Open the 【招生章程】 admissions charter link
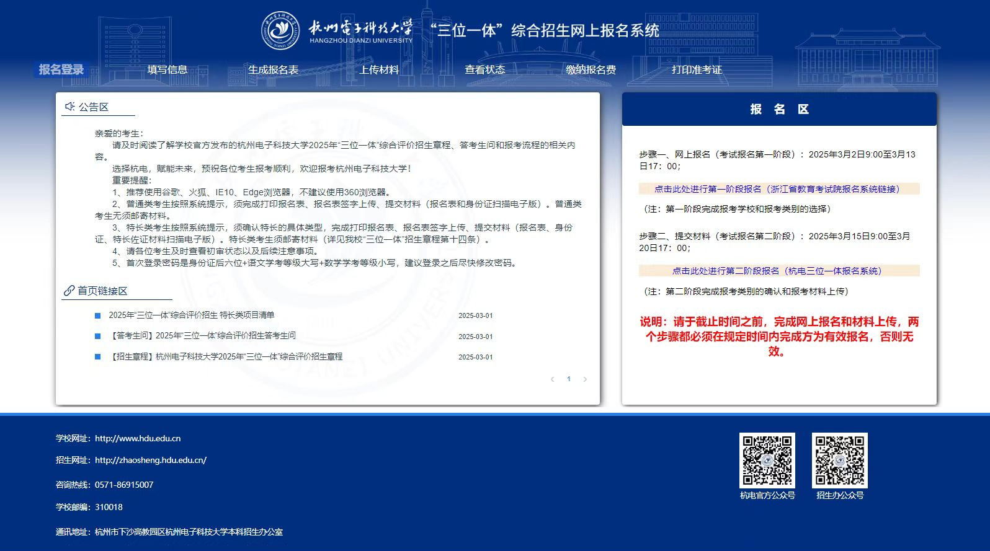 pos(226,357)
